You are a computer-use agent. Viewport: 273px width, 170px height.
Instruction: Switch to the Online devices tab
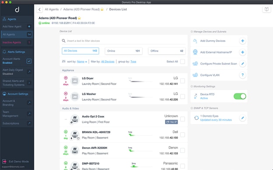124,51
